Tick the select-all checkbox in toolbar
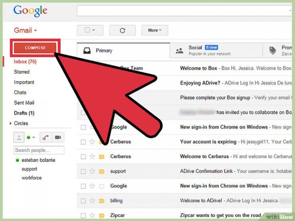The width and height of the screenshot is (295, 221). 87,30
